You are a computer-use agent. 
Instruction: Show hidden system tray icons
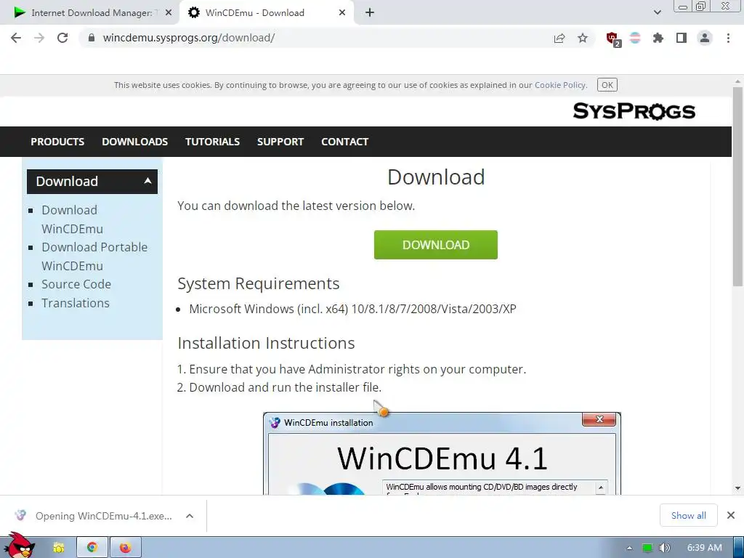pos(629,548)
